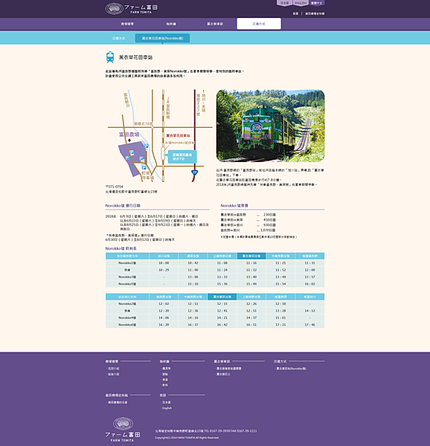Open the 日本語 link in footer language list

(166, 402)
